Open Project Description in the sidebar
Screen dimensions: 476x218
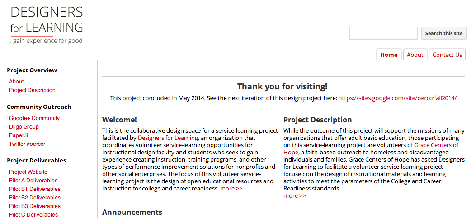[x=32, y=90]
